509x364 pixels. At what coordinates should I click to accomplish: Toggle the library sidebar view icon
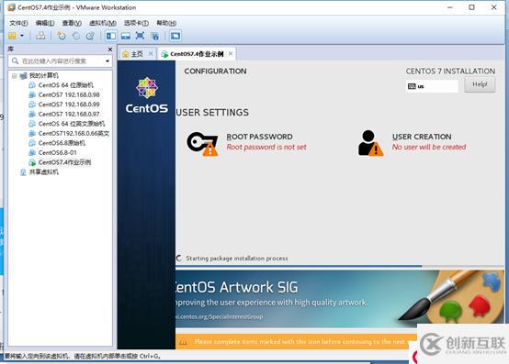[111, 36]
